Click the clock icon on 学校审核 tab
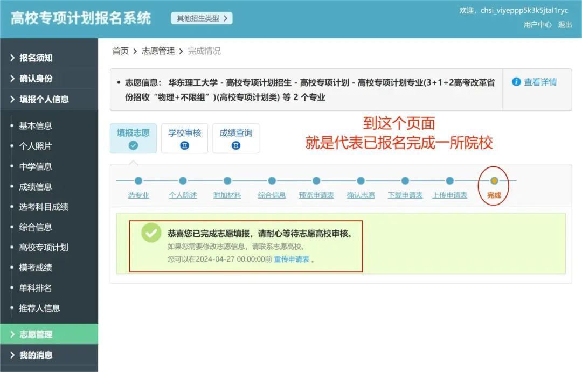 [x=184, y=145]
